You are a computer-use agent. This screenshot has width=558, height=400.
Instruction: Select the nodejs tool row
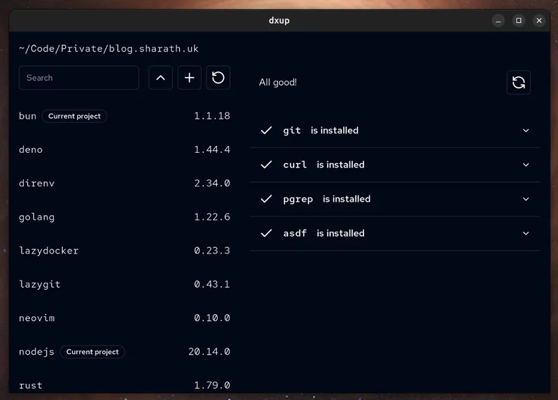[x=125, y=352]
